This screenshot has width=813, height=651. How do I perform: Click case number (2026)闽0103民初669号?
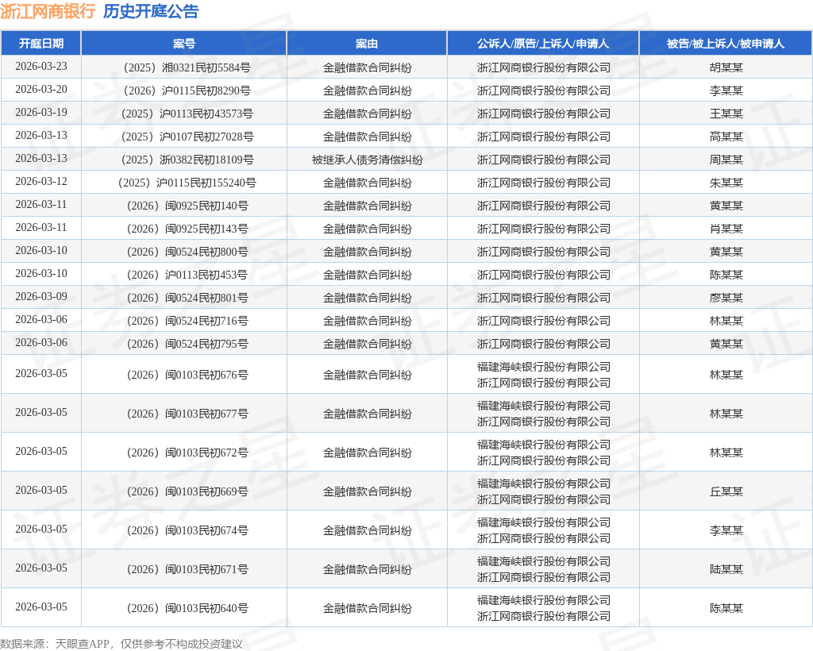click(184, 491)
